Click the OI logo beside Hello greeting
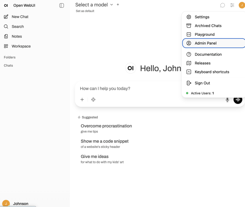The width and height of the screenshot is (245, 207). [131, 68]
